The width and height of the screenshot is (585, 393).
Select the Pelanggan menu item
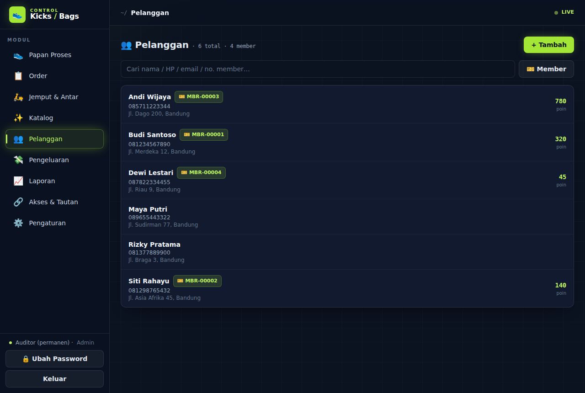point(54,139)
